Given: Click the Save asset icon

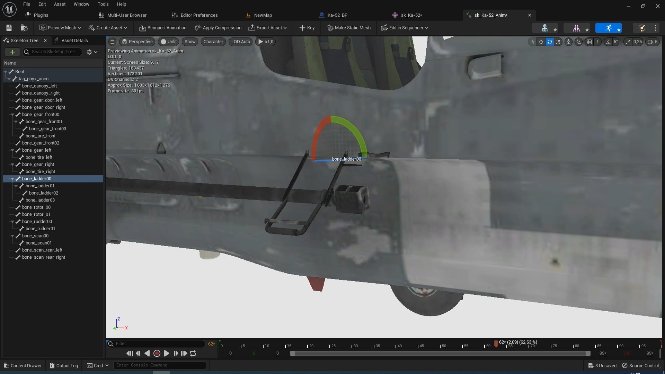Looking at the screenshot, I should click(9, 28).
